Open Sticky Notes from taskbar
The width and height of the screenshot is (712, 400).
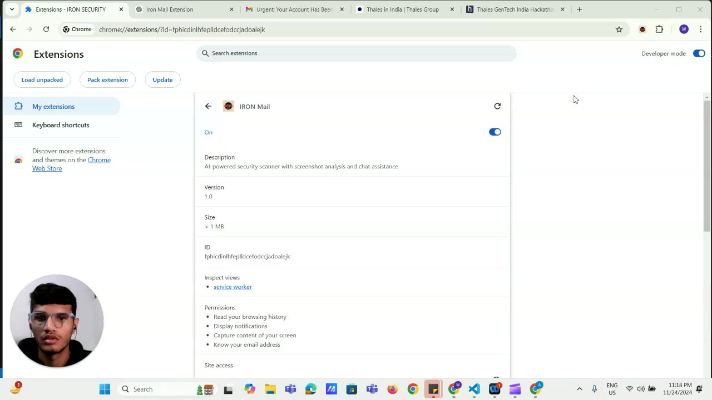pyautogui.click(x=433, y=389)
